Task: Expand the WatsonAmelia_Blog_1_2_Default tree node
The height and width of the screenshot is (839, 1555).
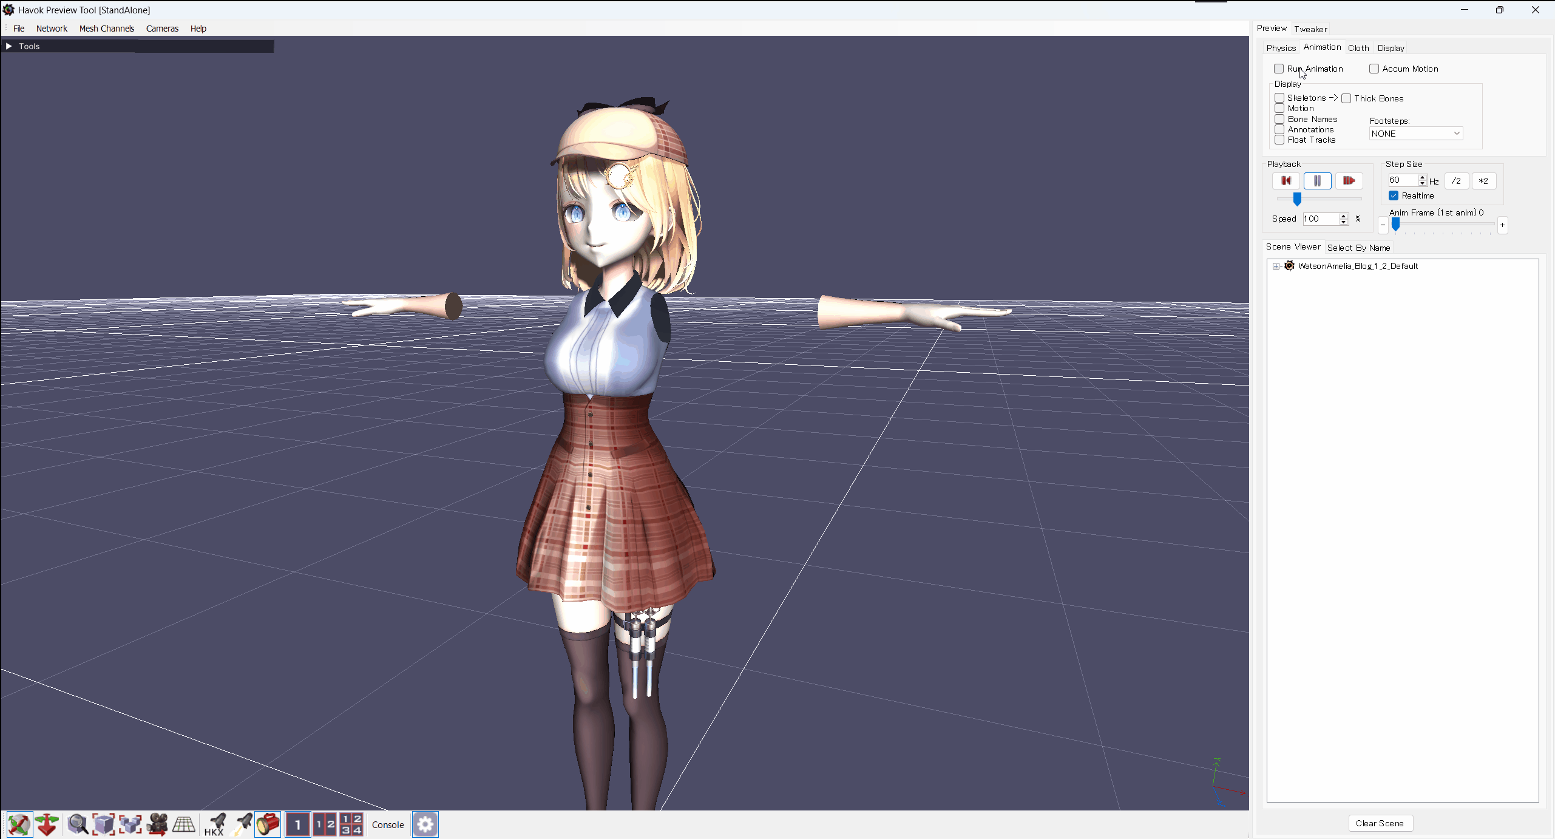Action: pyautogui.click(x=1276, y=266)
